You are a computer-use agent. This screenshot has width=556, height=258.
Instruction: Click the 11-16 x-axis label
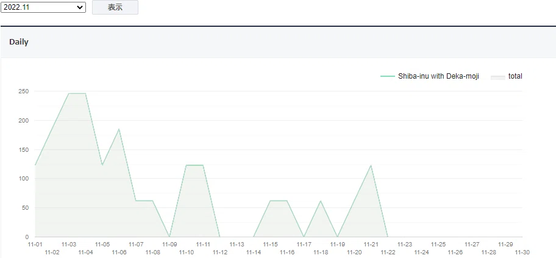point(287,253)
